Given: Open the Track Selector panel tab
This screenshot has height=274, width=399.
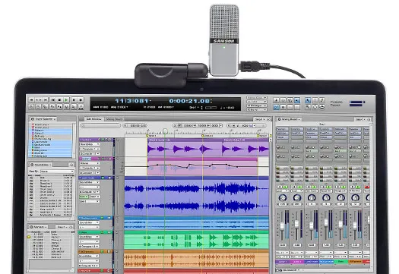Looking at the screenshot, I should [43, 118].
